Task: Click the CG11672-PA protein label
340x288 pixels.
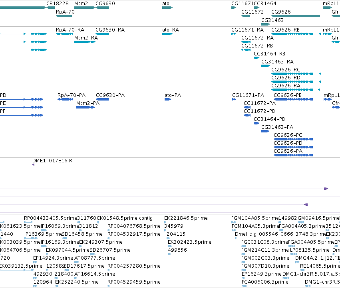Action: [x=260, y=103]
